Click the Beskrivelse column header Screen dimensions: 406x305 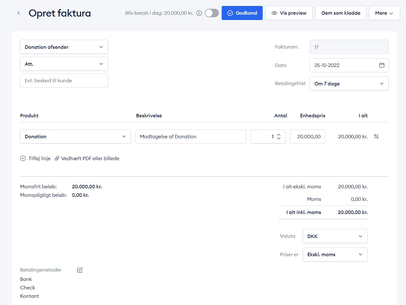[149, 116]
